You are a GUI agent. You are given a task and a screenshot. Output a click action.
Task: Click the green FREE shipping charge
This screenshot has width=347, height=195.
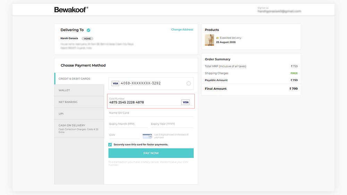[x=294, y=73]
